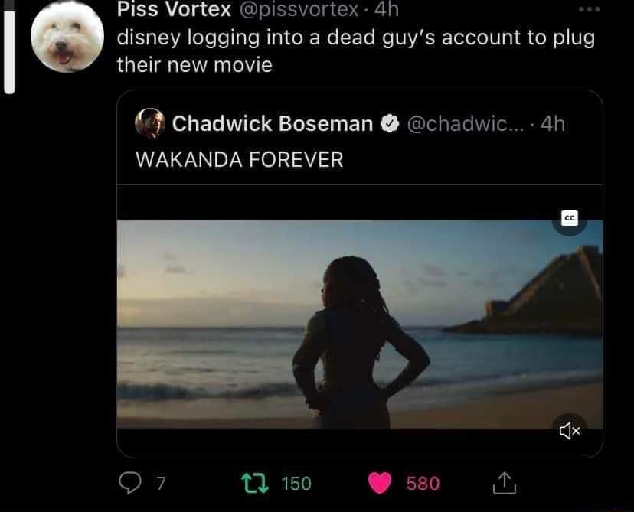Image resolution: width=634 pixels, height=512 pixels.
Task: Select the speaker icon on the video
Action: tap(569, 431)
